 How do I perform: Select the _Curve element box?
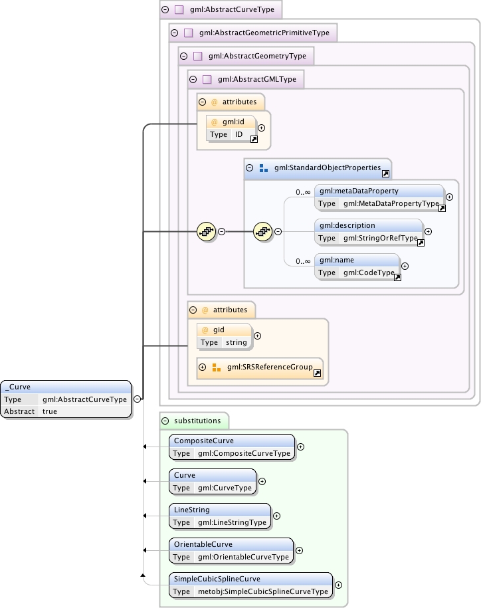tap(66, 399)
